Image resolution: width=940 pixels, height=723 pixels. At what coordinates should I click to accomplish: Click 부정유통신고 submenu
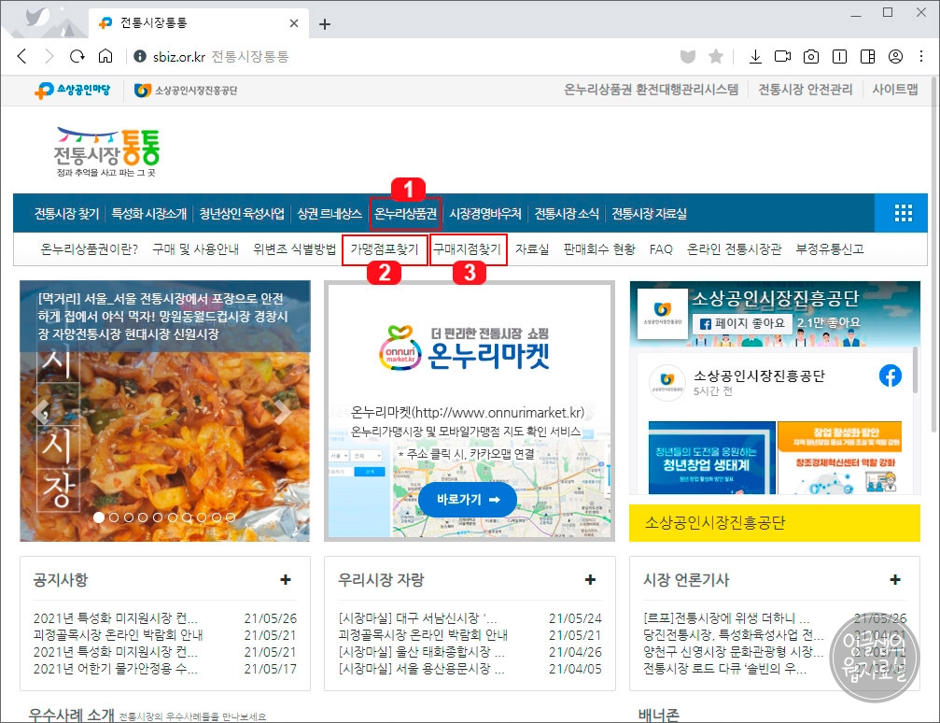coord(830,249)
